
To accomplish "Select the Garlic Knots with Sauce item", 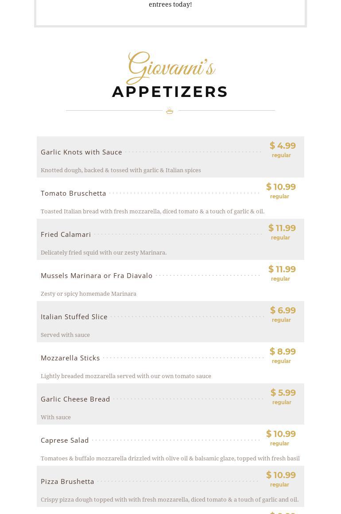I will coord(81,152).
